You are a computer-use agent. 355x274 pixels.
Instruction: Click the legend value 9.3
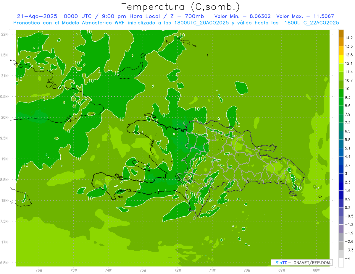(x=348, y=97)
